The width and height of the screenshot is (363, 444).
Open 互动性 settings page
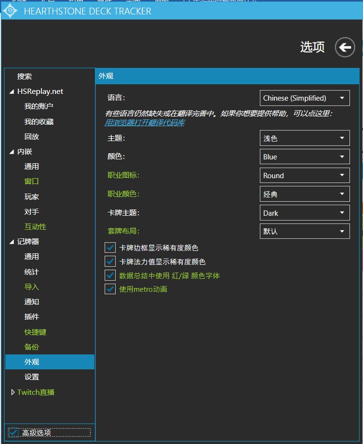[35, 226]
